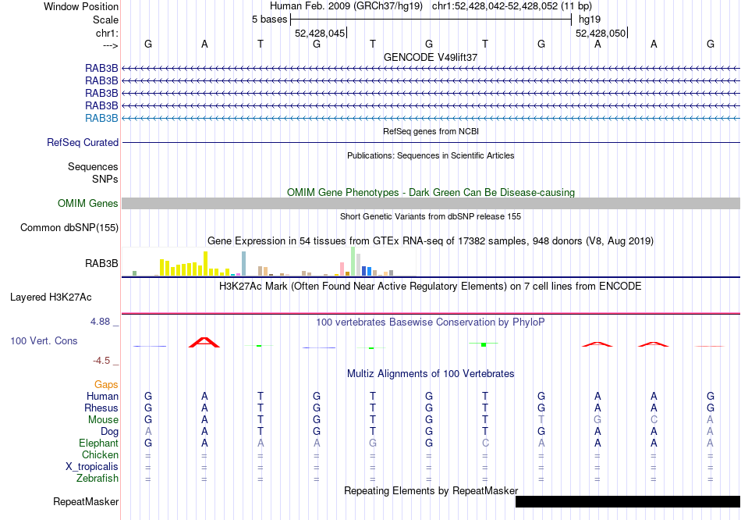Click the GENCODE V49lift37 track title
The image size is (741, 520).
click(431, 57)
